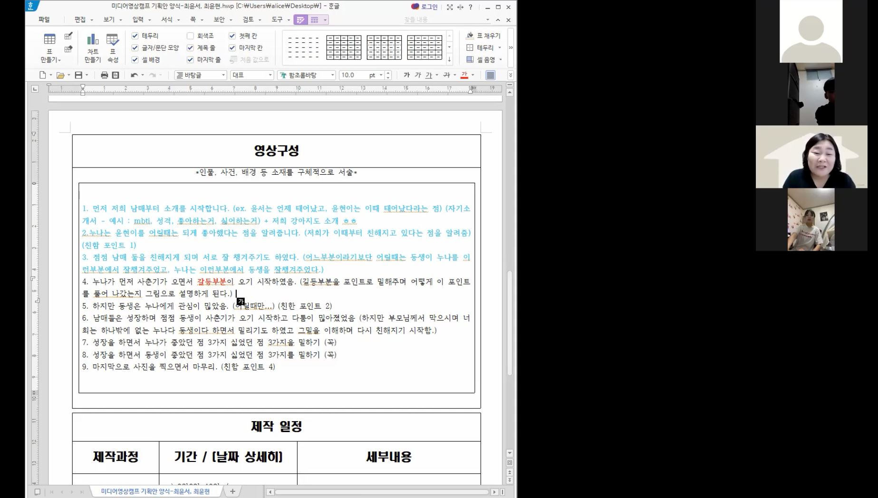Save the document with the floppy disk icon
Viewport: 878px width, 498px height.
click(x=78, y=75)
